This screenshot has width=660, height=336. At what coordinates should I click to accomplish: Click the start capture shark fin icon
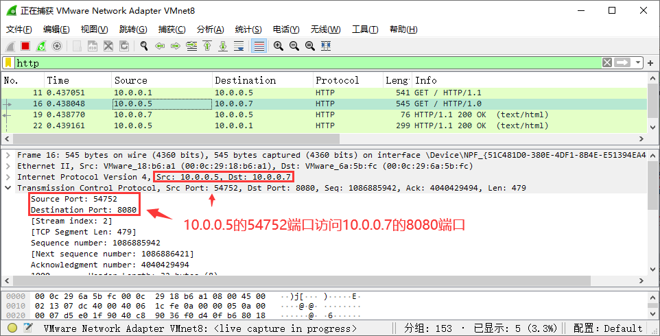coord(10,46)
